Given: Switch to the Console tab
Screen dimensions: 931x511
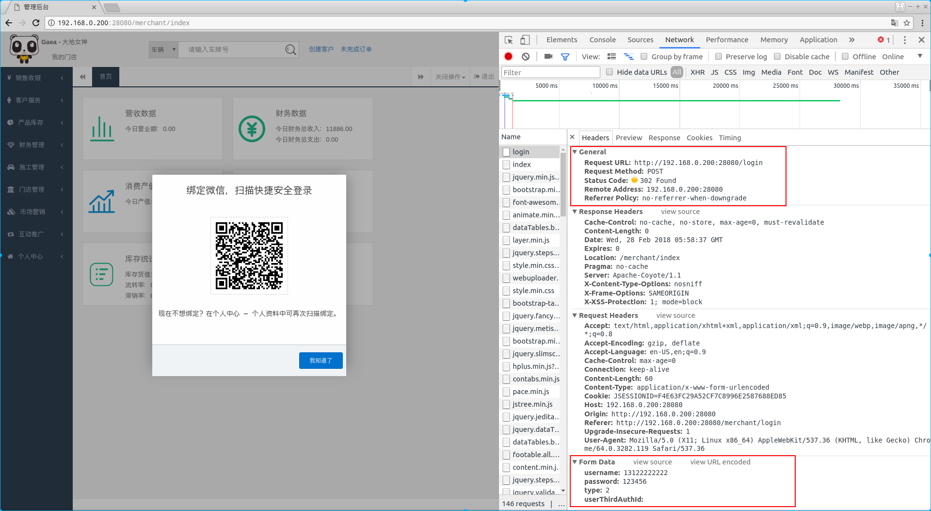Looking at the screenshot, I should tap(602, 40).
